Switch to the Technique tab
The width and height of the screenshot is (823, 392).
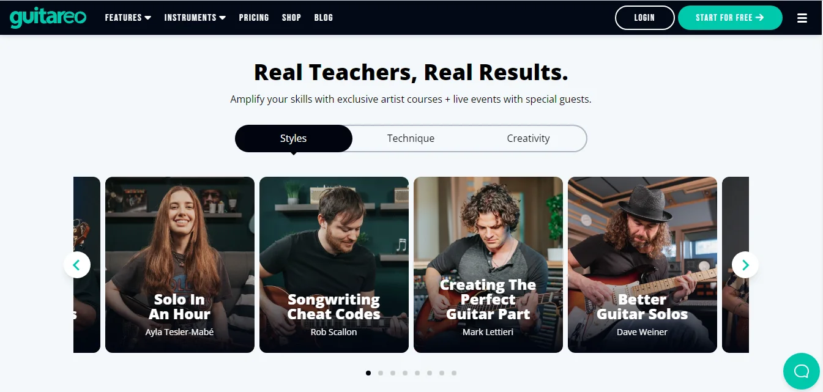click(x=411, y=138)
